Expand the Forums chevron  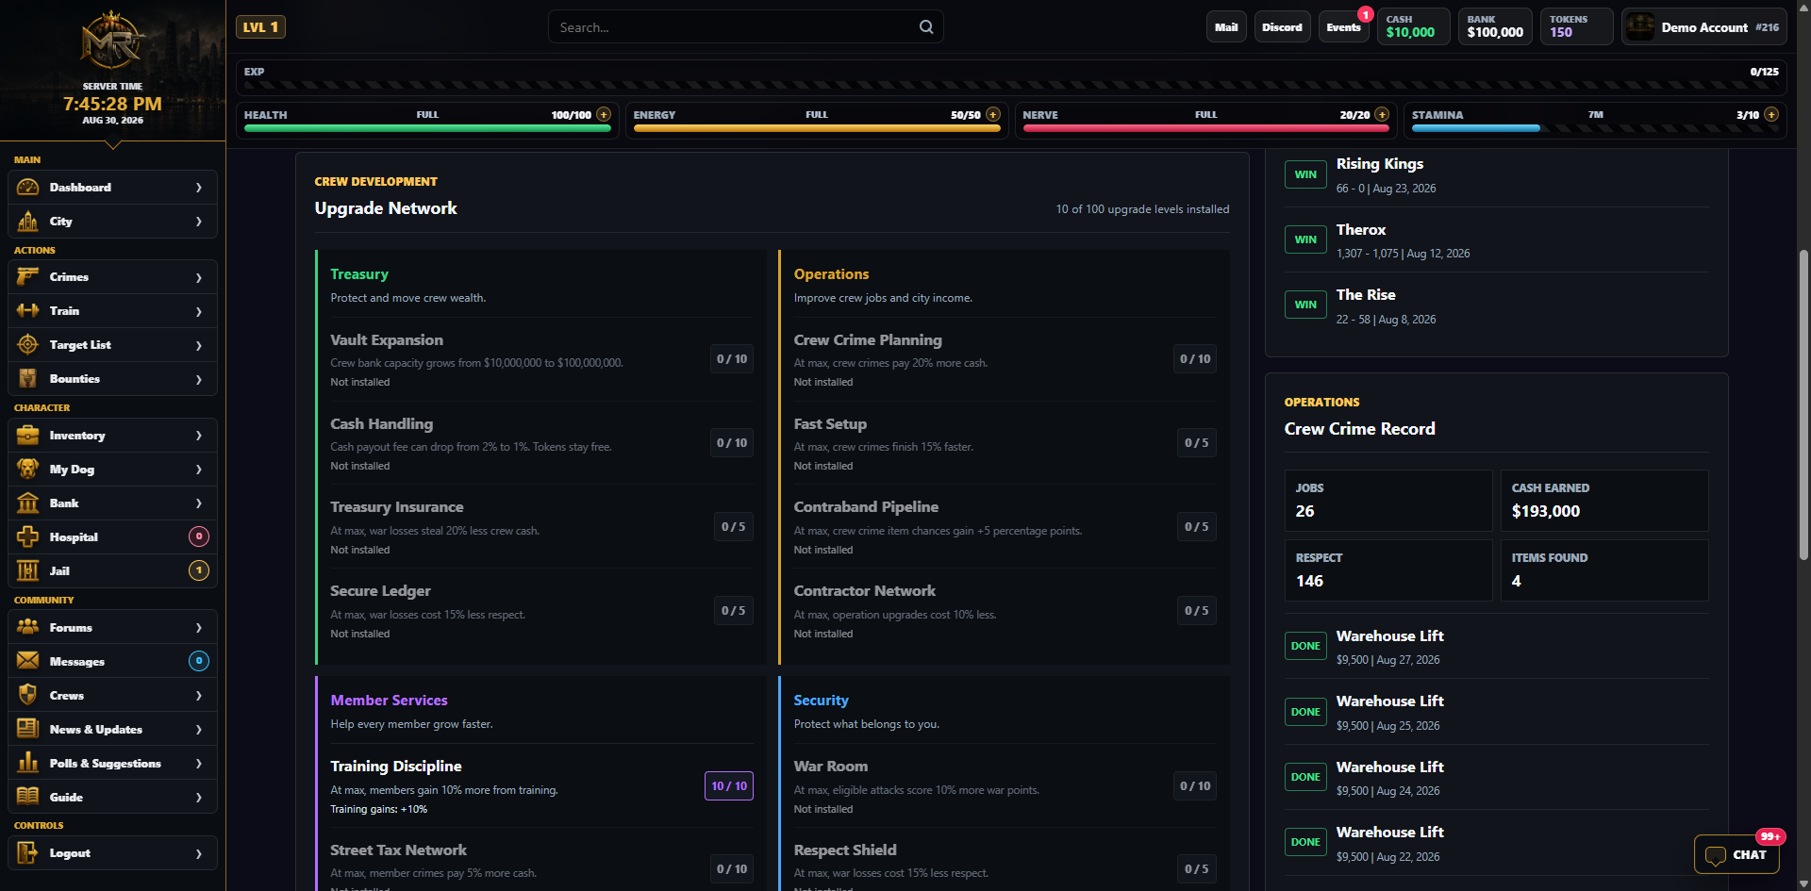click(199, 628)
